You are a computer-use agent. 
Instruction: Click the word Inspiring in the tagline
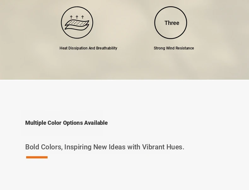[78, 147]
